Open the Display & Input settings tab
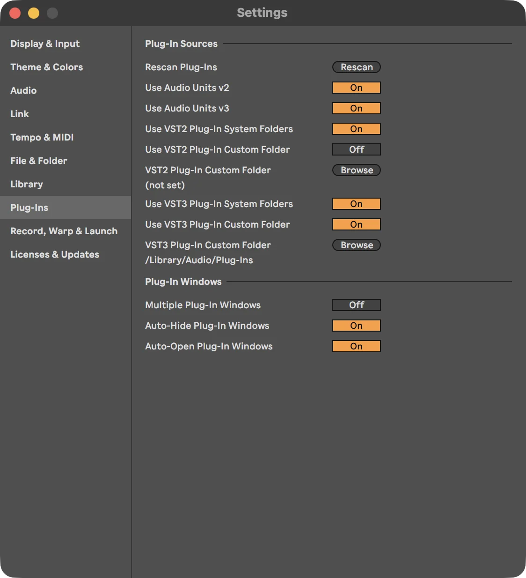Image resolution: width=526 pixels, height=578 pixels. [x=66, y=44]
